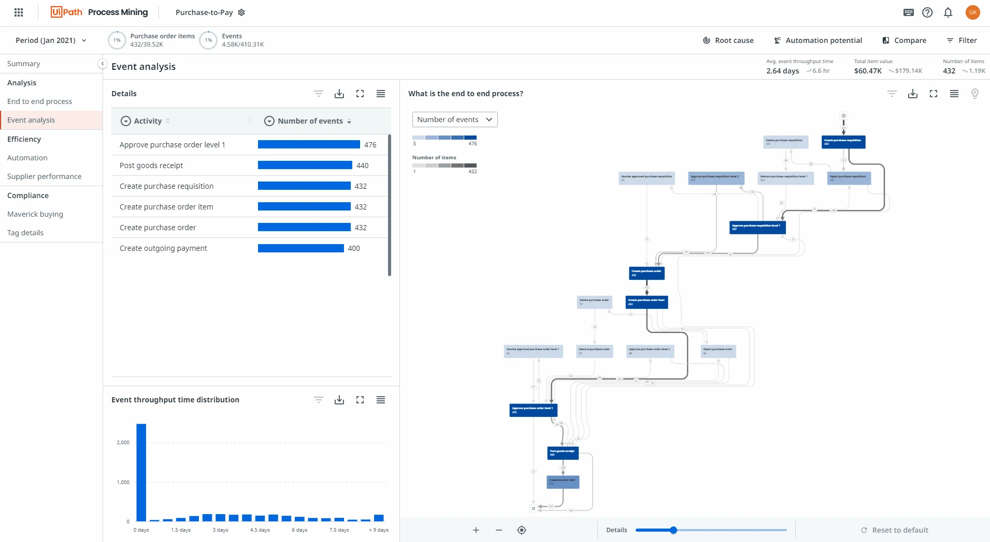Download the Details table data
This screenshot has width=990, height=542.
[x=339, y=94]
